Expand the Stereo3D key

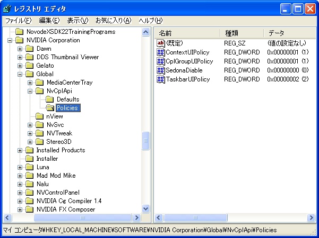(30, 142)
